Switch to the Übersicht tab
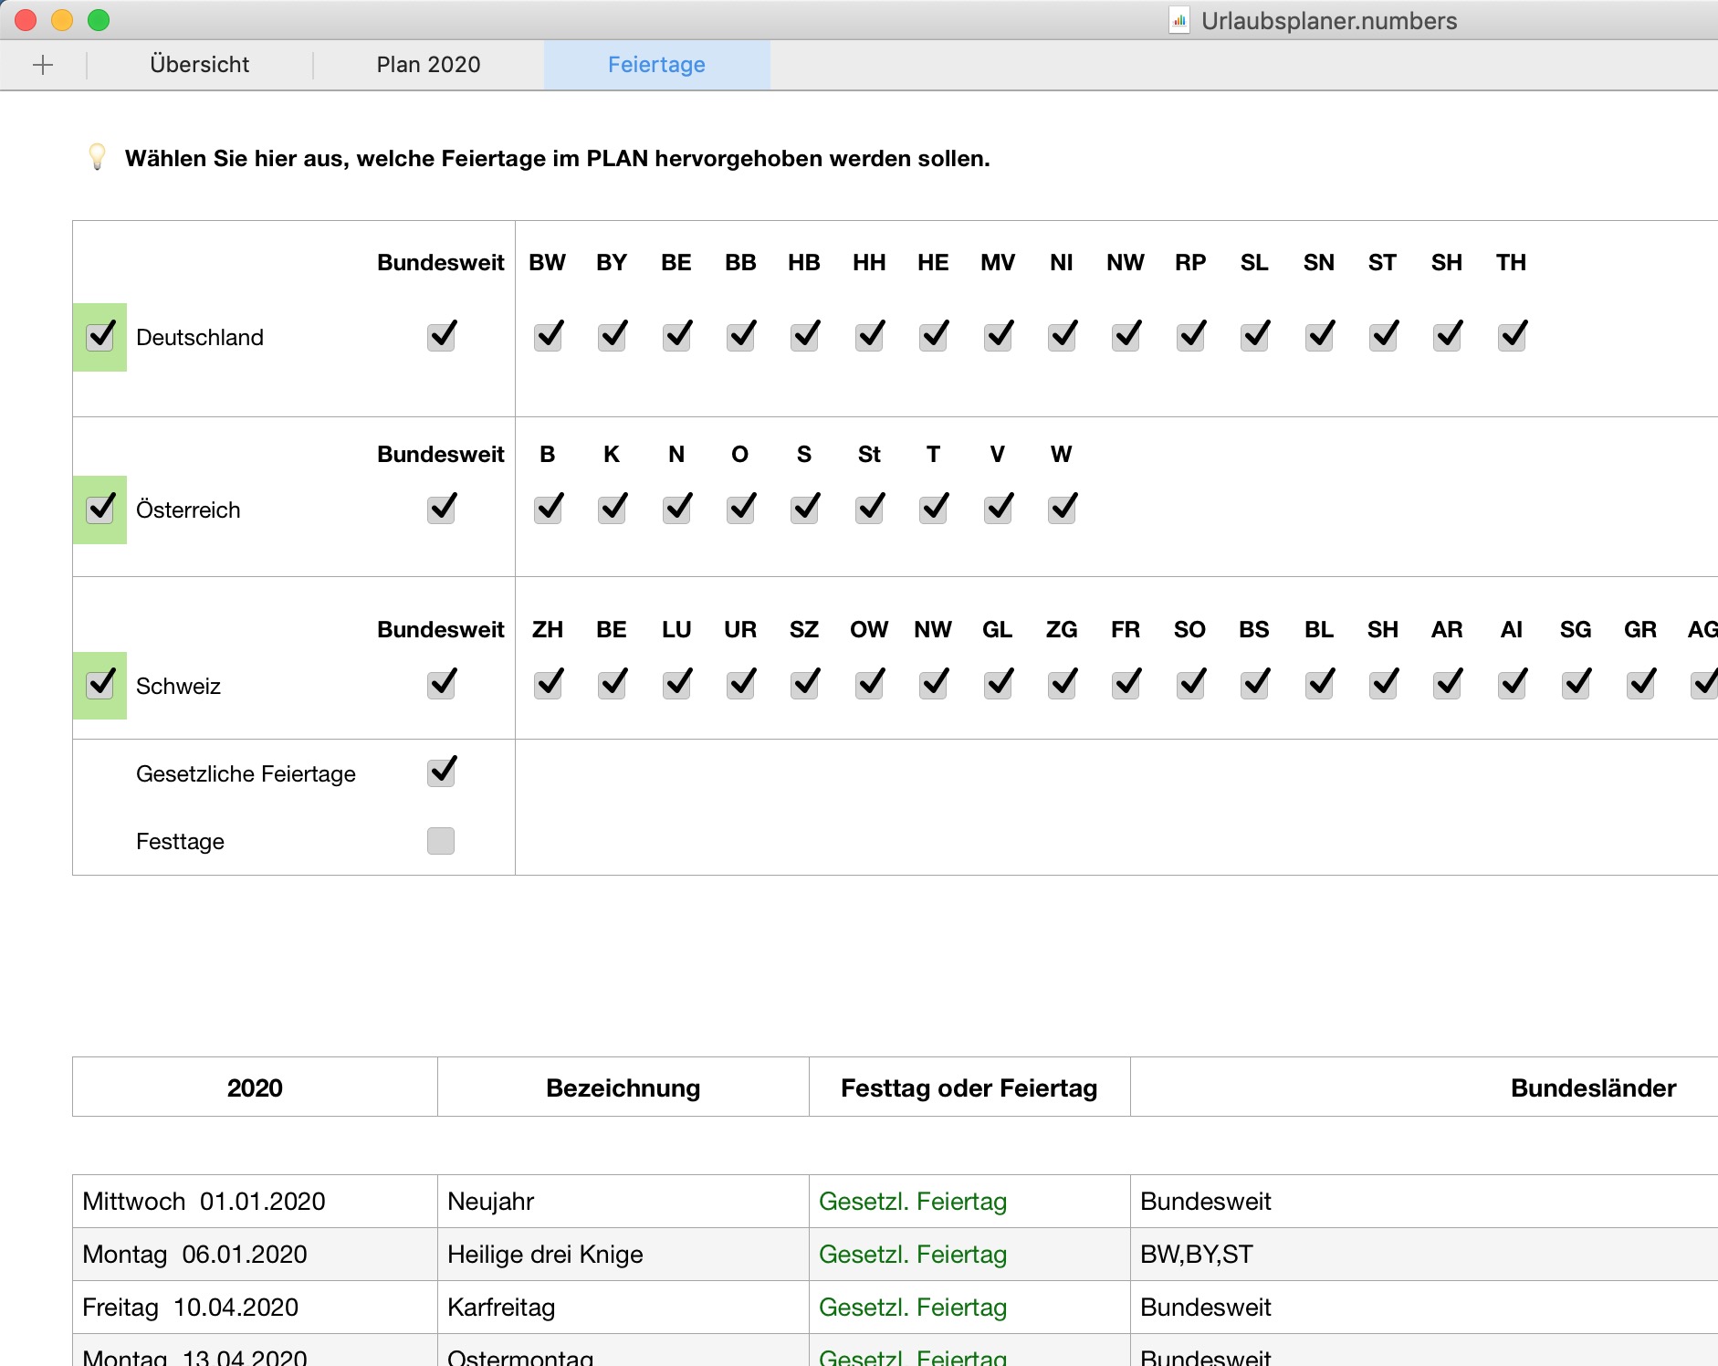This screenshot has height=1366, width=1718. coord(199,65)
